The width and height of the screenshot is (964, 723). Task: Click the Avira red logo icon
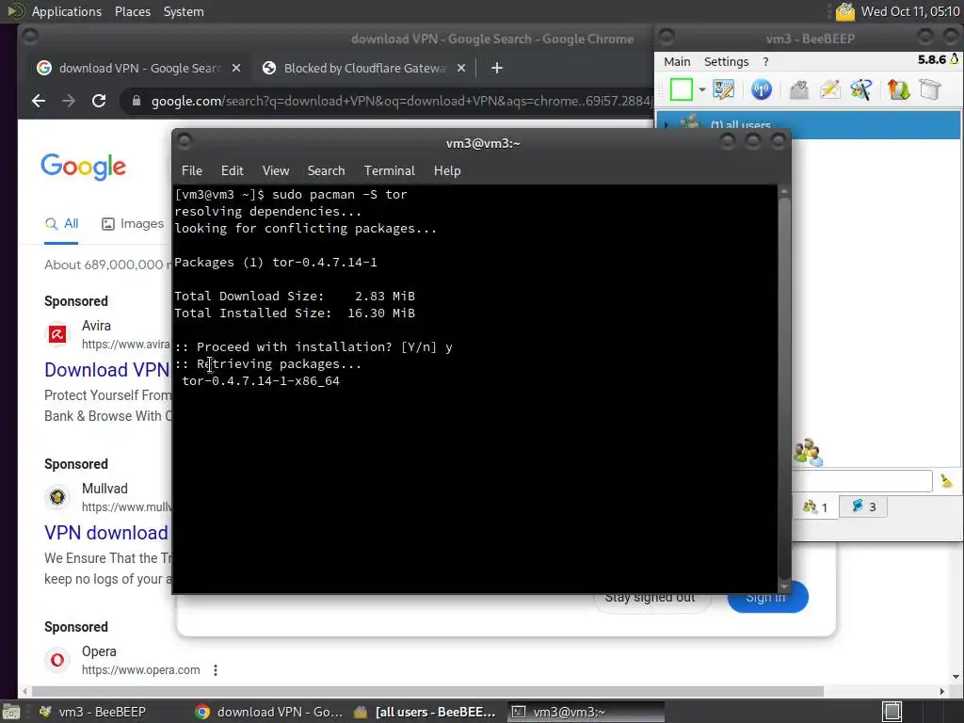point(57,334)
